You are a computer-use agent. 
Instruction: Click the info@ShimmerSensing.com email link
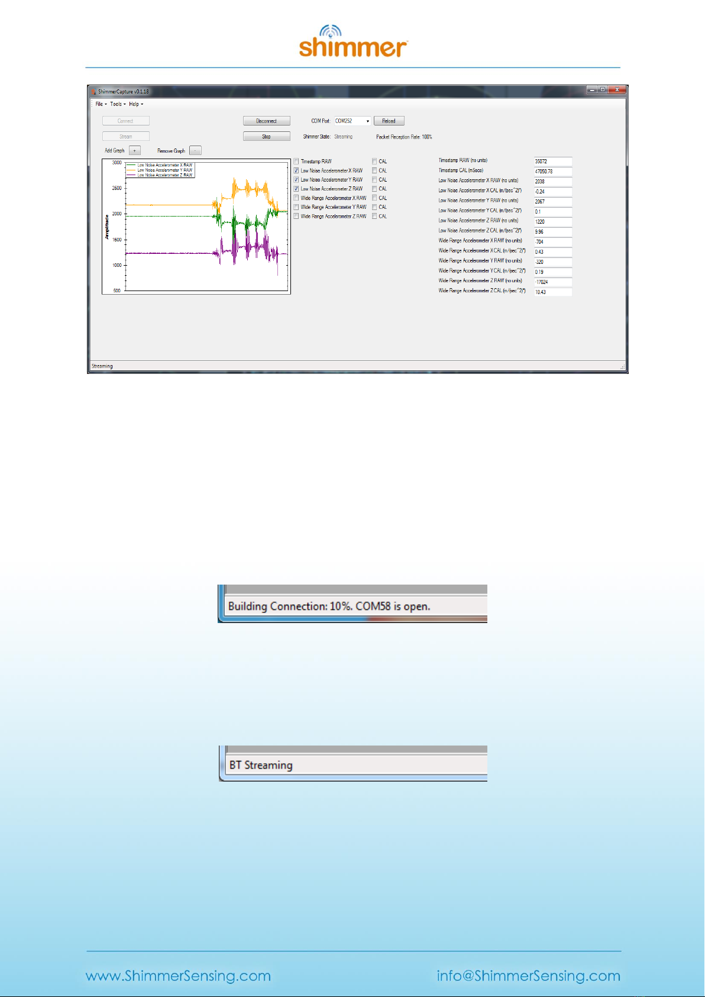[529, 976]
